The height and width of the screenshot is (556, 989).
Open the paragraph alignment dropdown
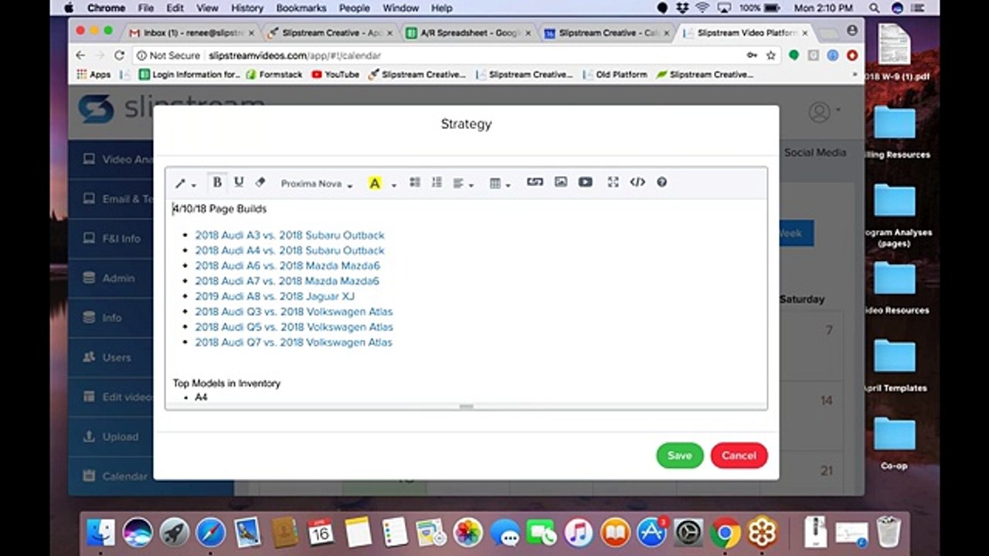462,183
